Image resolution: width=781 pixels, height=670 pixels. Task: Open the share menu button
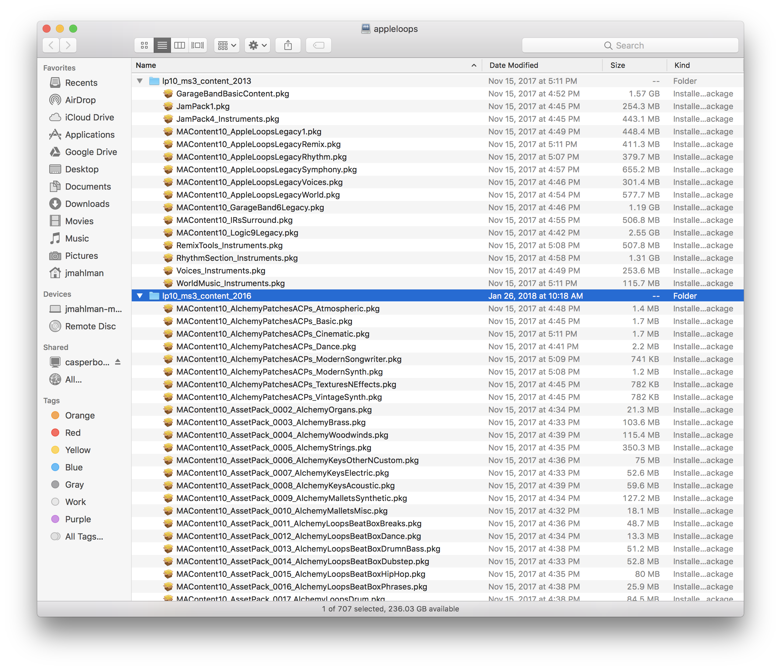pyautogui.click(x=288, y=46)
